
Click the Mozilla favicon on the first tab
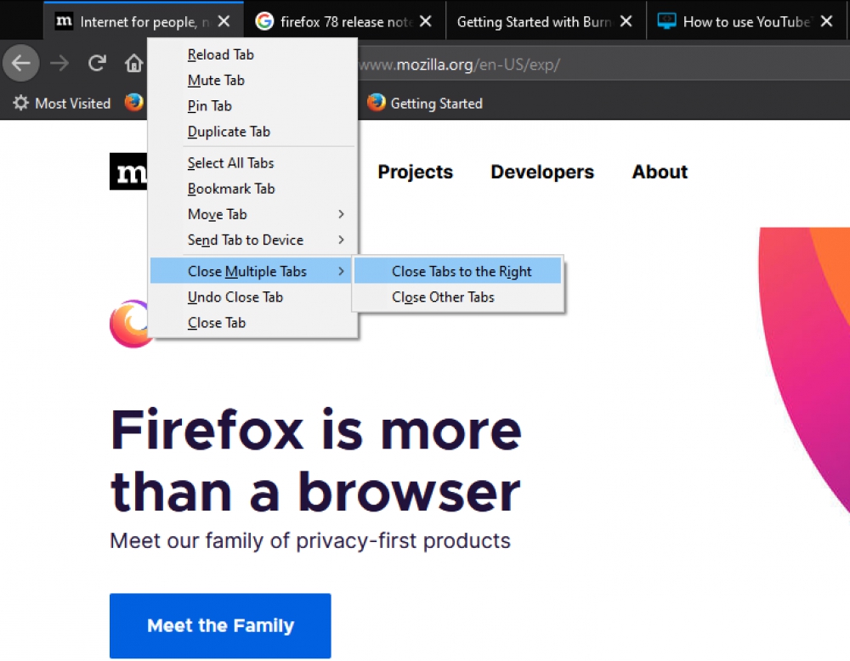[x=64, y=21]
